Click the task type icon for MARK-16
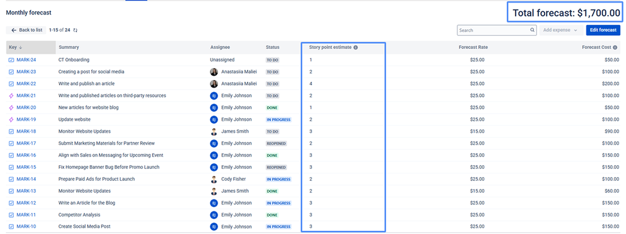Viewport: 626px width, 234px height. point(11,155)
